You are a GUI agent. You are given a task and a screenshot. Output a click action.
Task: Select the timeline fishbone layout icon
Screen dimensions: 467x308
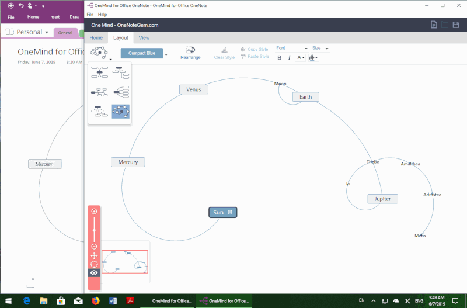99,92
